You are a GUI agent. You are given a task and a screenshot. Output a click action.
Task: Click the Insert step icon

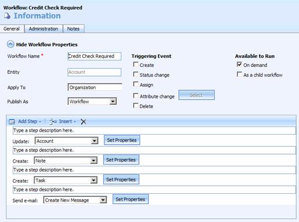point(53,121)
